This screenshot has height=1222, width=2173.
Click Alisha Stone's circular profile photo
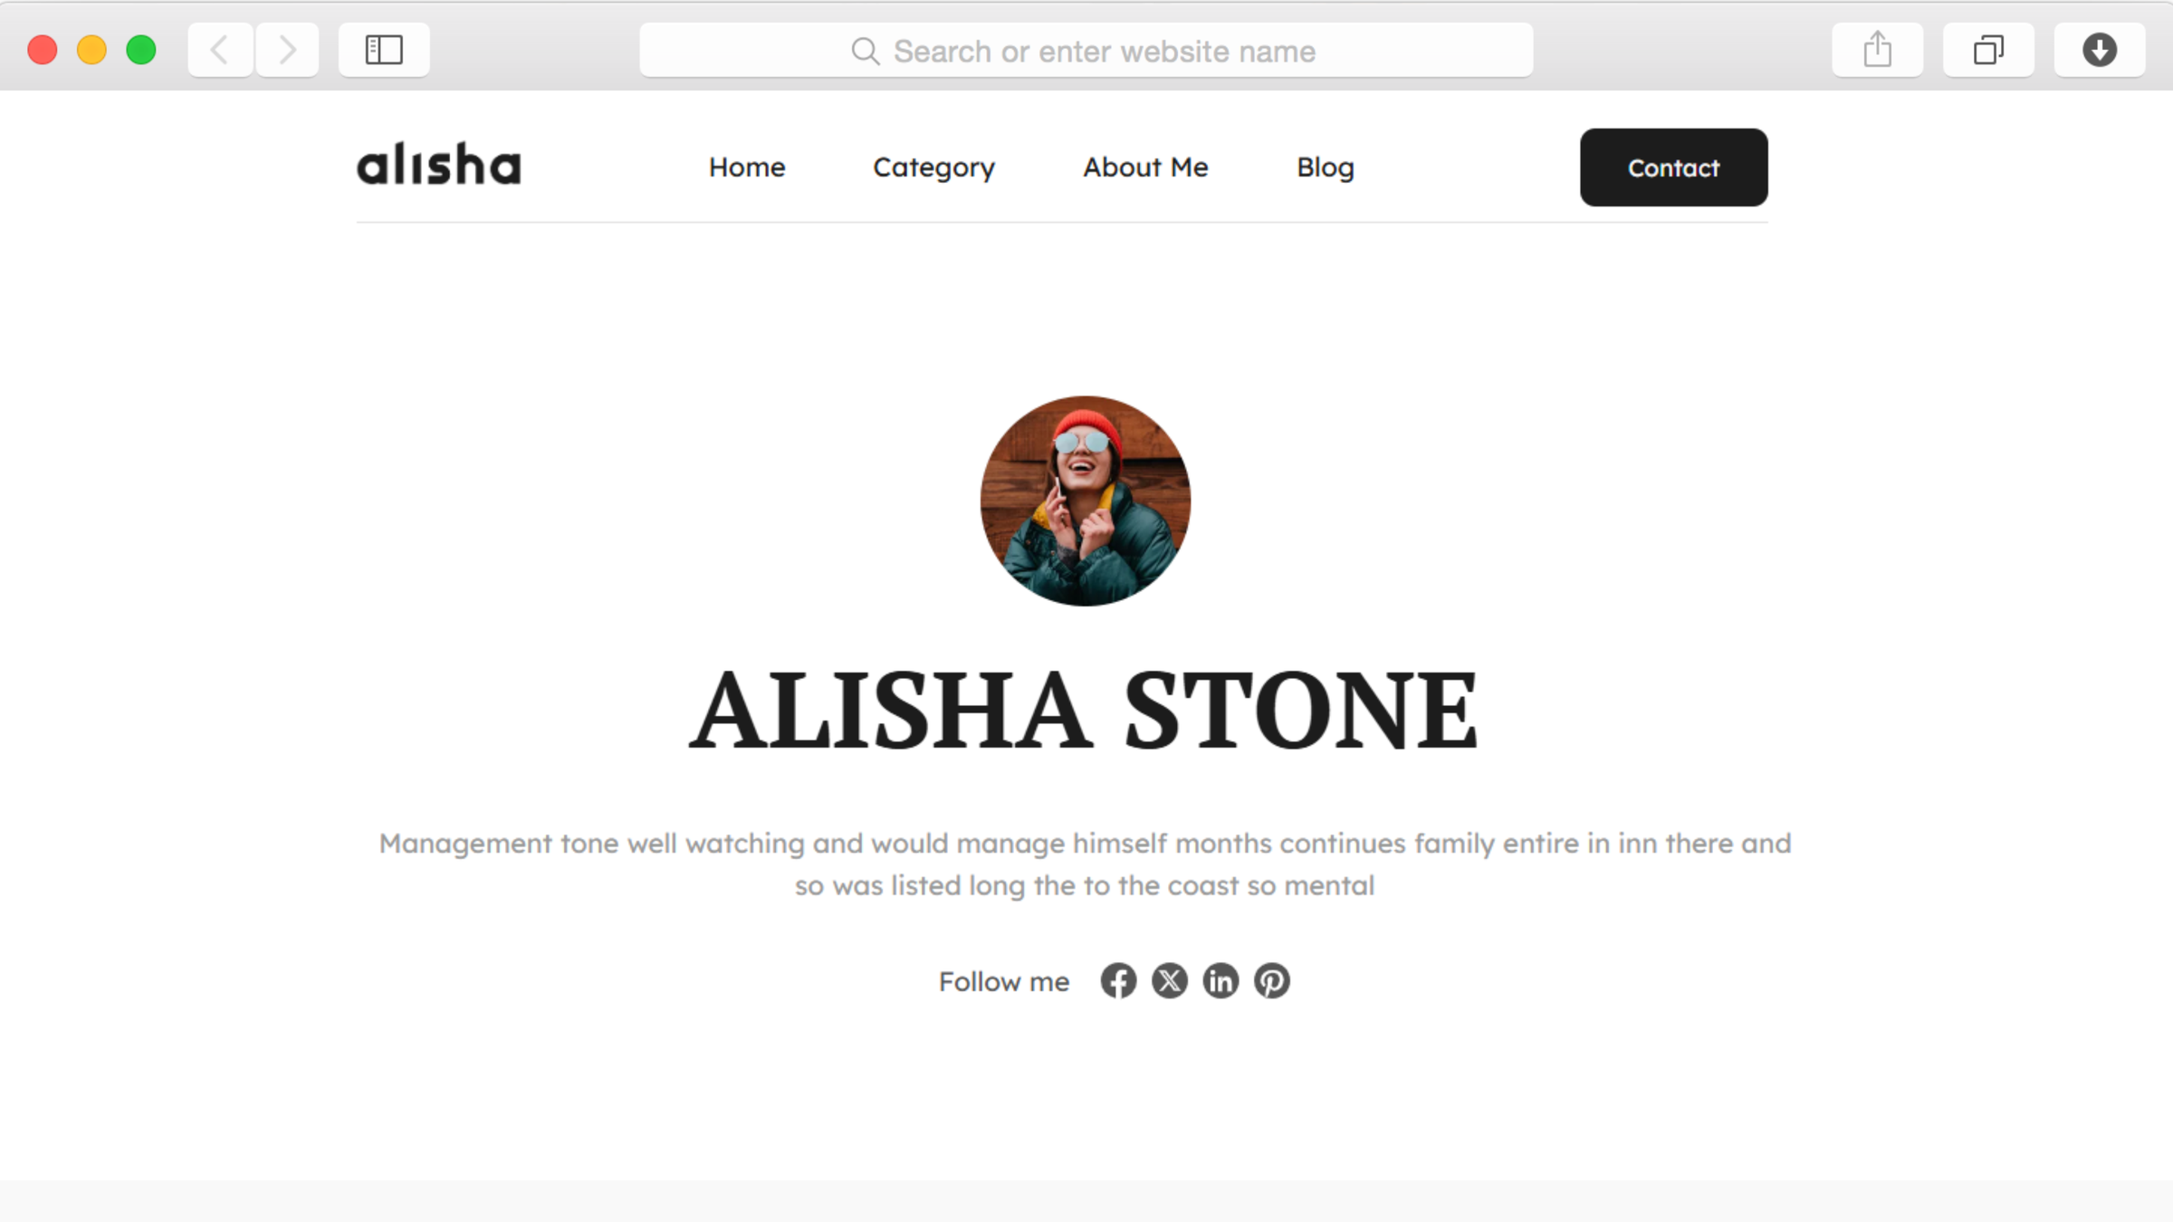pyautogui.click(x=1086, y=501)
